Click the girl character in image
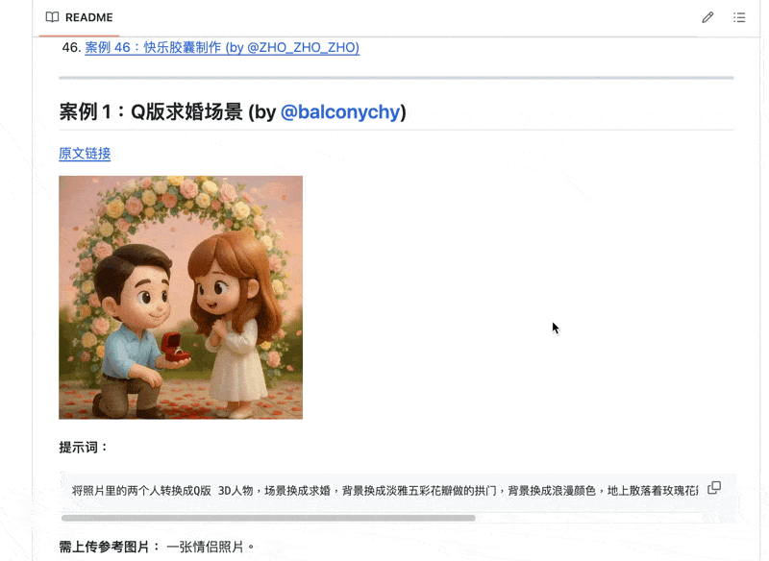 [x=236, y=325]
